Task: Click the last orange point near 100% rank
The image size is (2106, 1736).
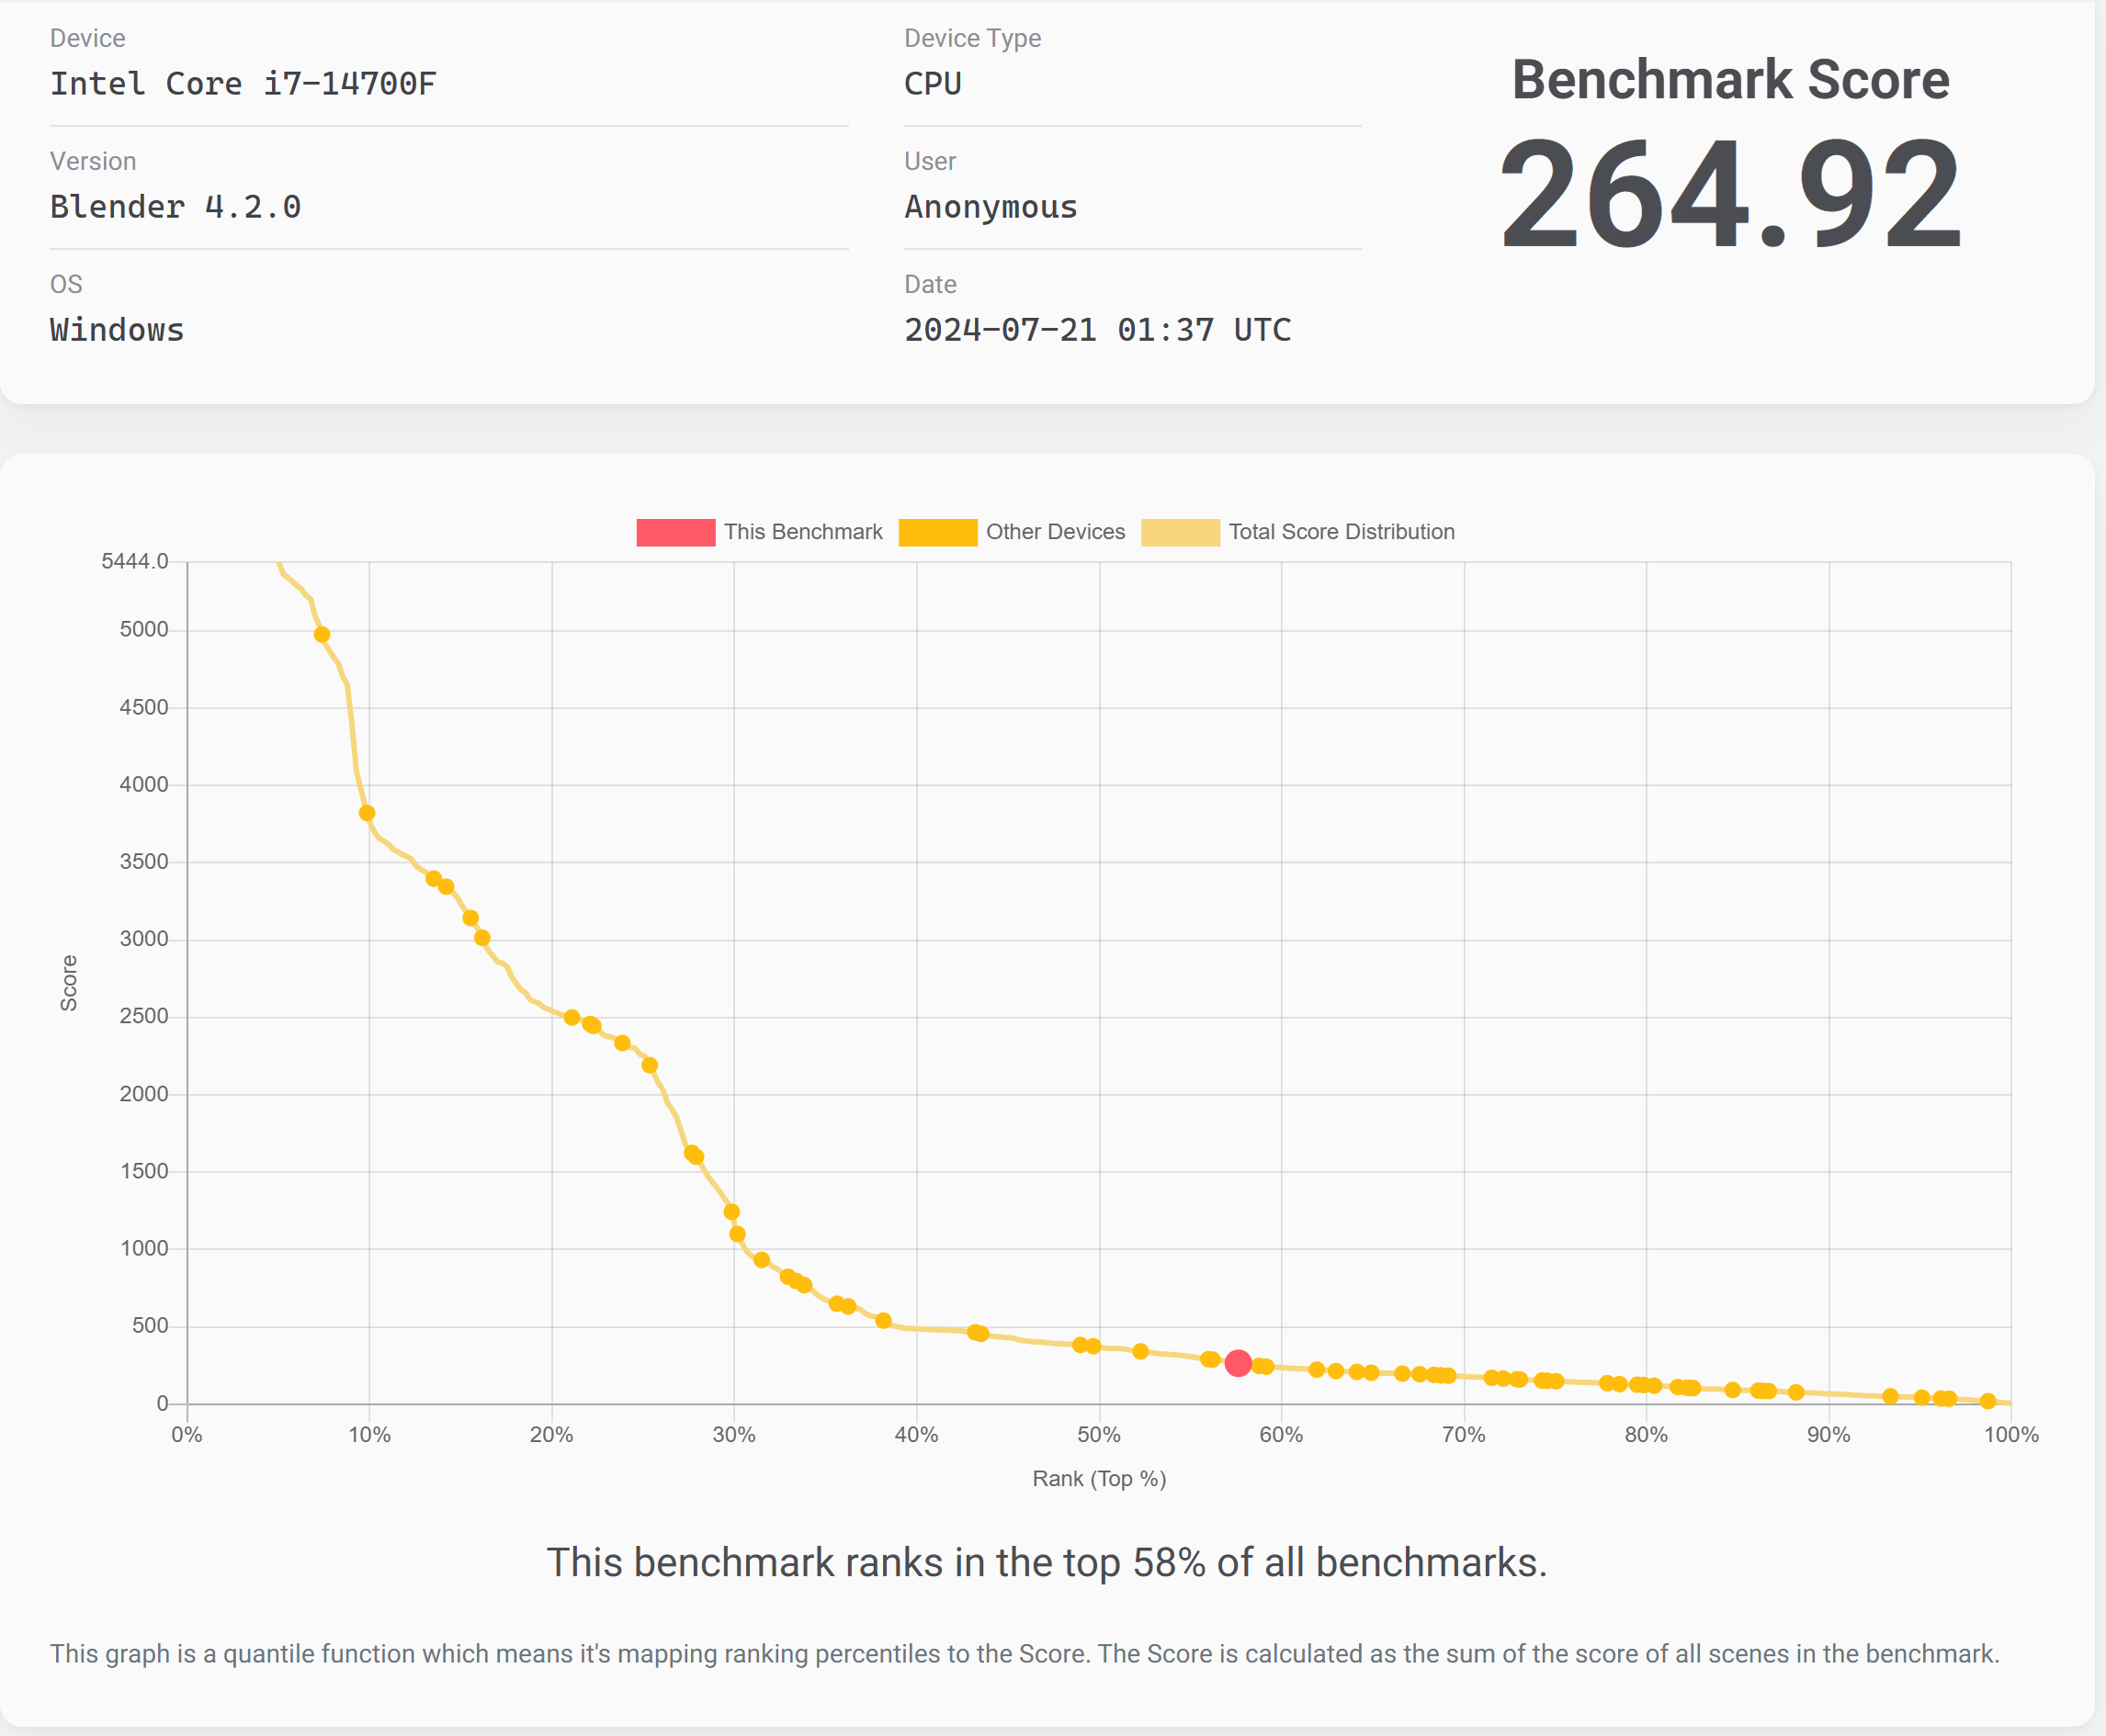Action: coord(1988,1401)
